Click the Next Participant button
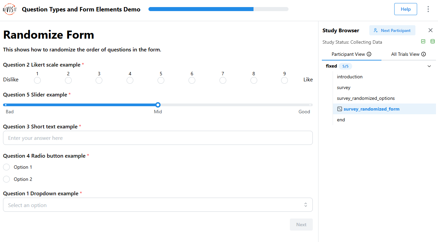The width and height of the screenshot is (438, 242). (x=392, y=30)
